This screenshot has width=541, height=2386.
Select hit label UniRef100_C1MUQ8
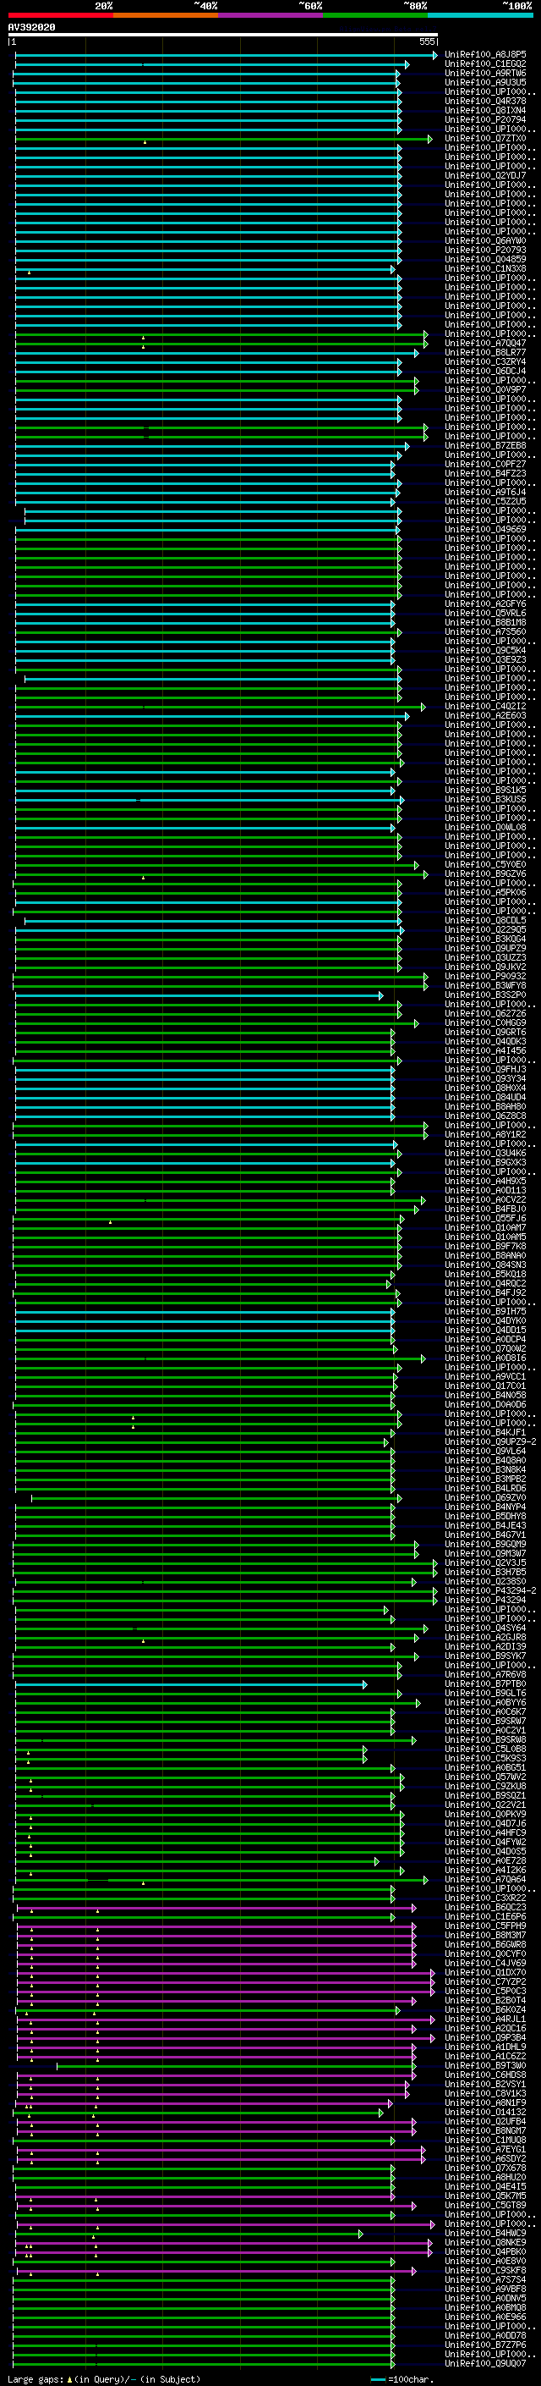pyautogui.click(x=485, y=2140)
